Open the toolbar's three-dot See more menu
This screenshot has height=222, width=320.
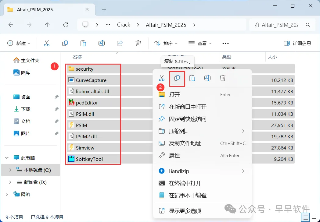225,43
